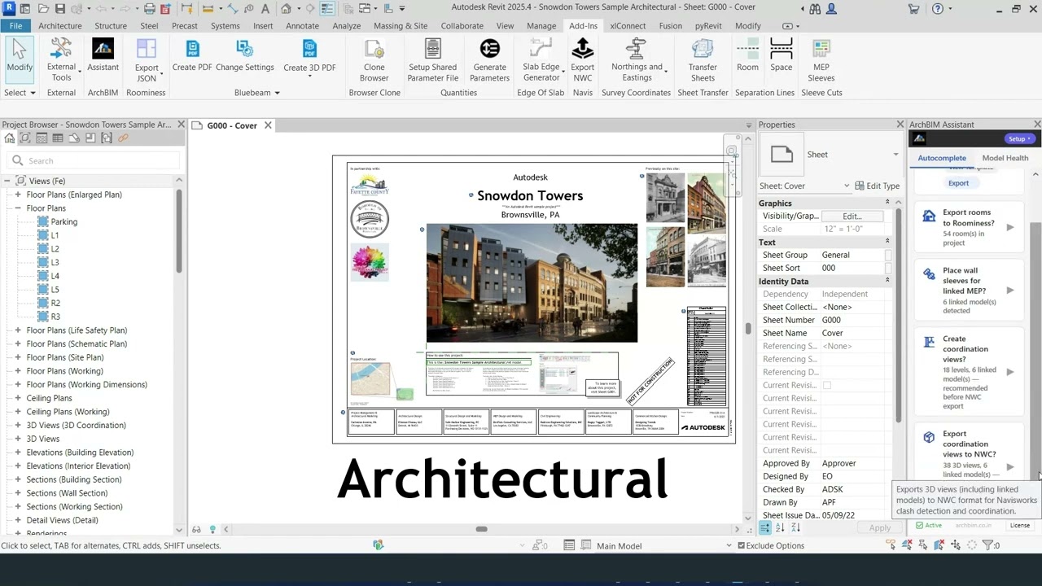This screenshot has width=1042, height=586.
Task: Expand Elevations (Building Elevation) node
Action: [x=18, y=453]
